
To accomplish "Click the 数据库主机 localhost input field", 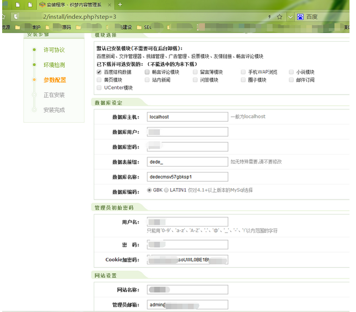I will [x=187, y=117].
